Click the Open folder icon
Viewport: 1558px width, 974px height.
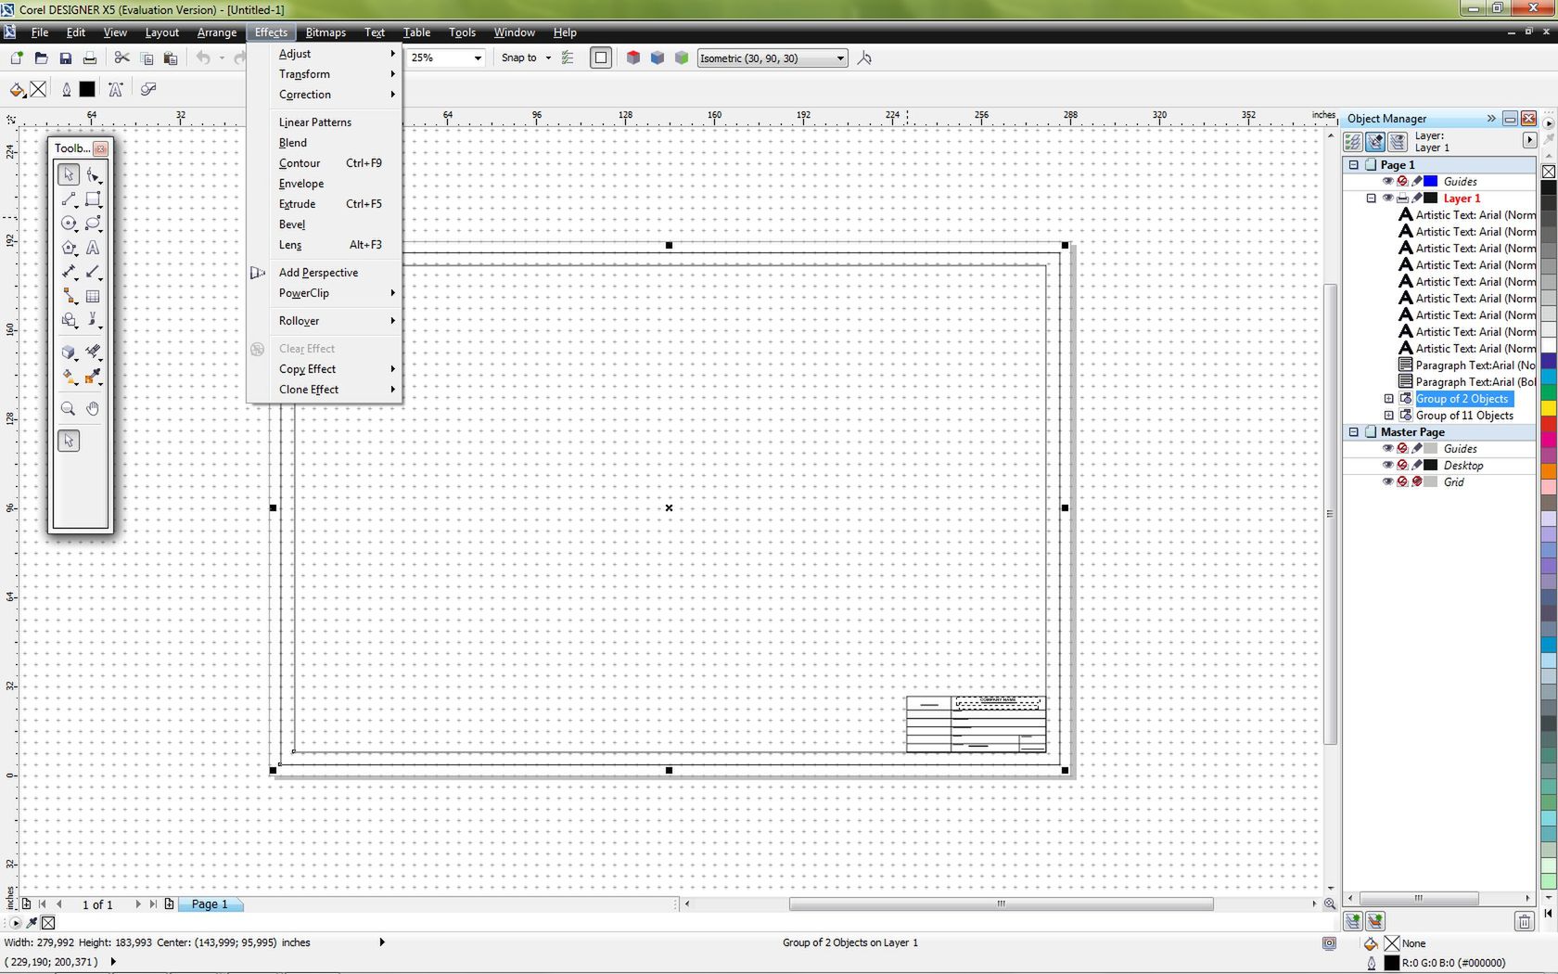[x=41, y=58]
